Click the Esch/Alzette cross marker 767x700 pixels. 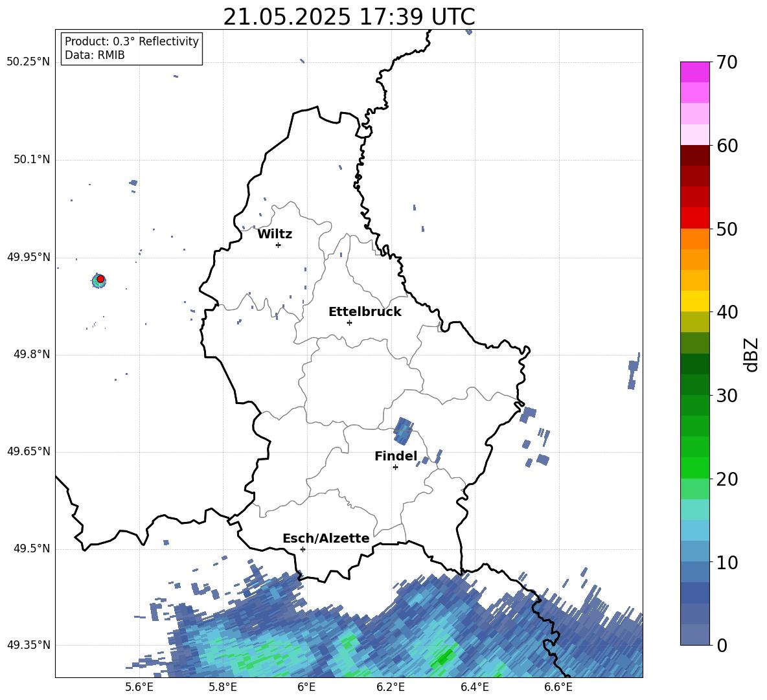303,549
